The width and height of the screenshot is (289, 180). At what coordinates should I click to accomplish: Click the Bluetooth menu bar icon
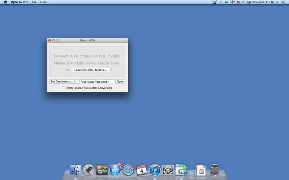220,2
